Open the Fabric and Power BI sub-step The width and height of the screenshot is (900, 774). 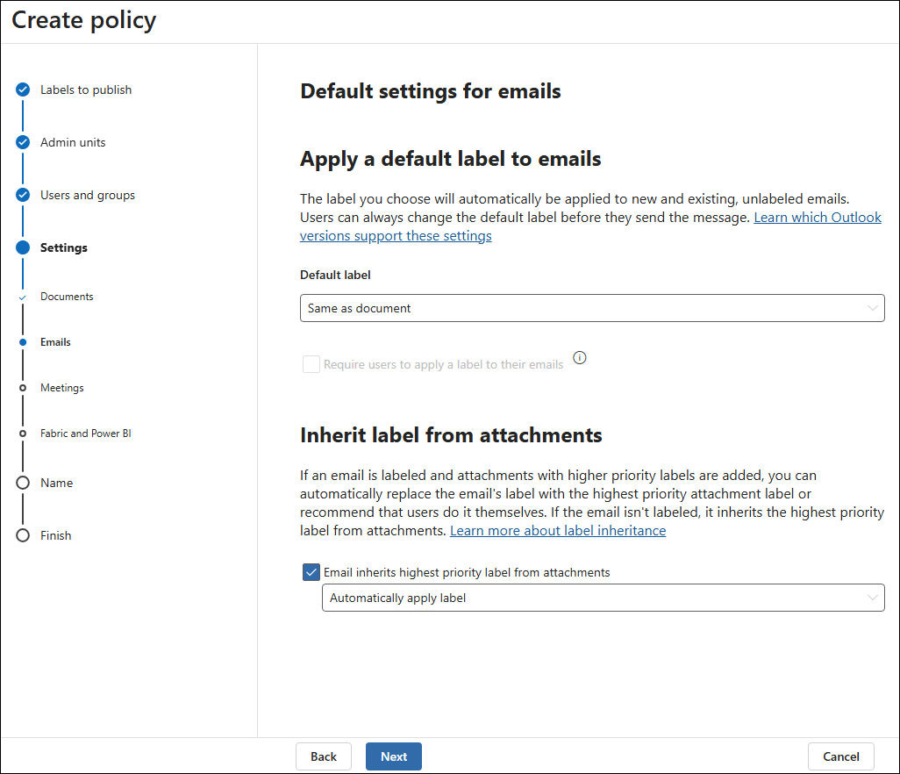(85, 434)
